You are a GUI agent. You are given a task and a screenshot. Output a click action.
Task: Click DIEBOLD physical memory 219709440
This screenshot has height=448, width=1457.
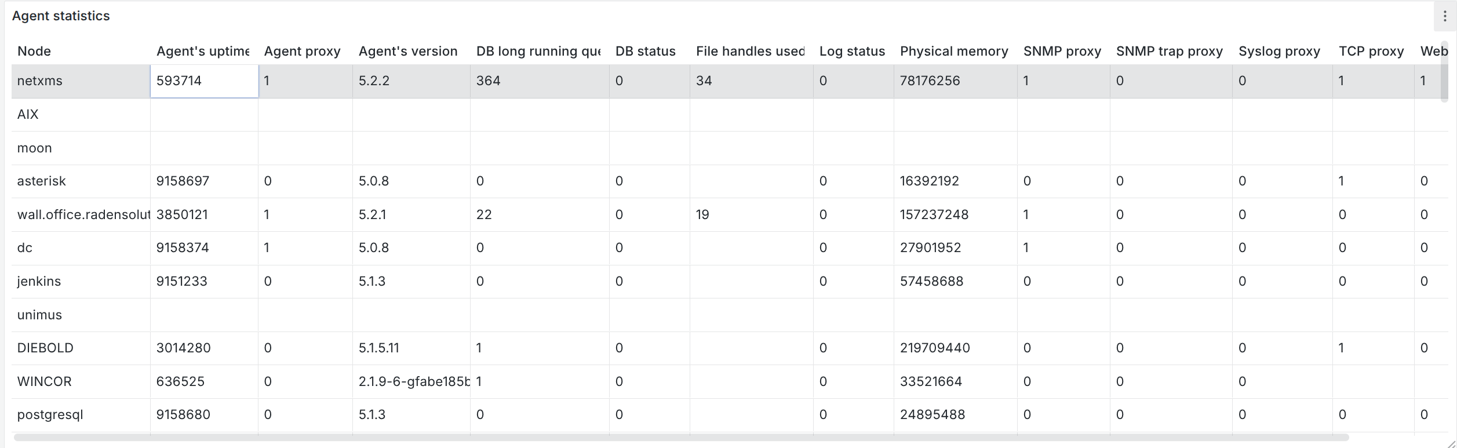pyautogui.click(x=935, y=348)
